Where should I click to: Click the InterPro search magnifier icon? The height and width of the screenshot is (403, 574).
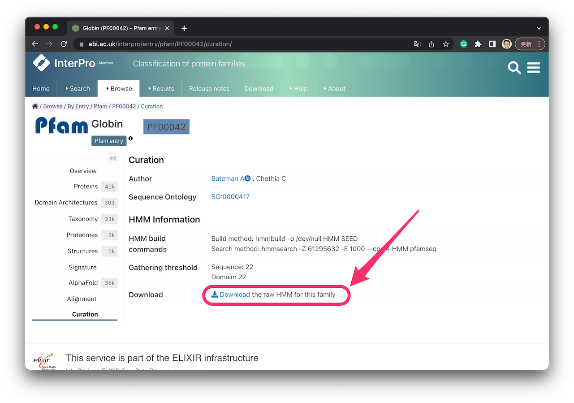click(x=514, y=68)
